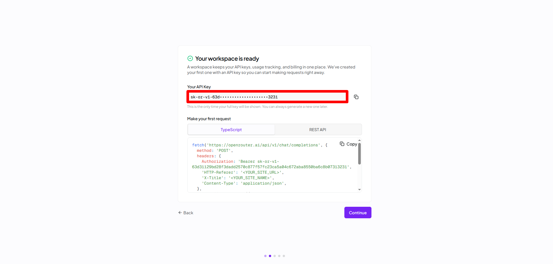Jump to the first onboarding step dot

[x=265, y=256]
